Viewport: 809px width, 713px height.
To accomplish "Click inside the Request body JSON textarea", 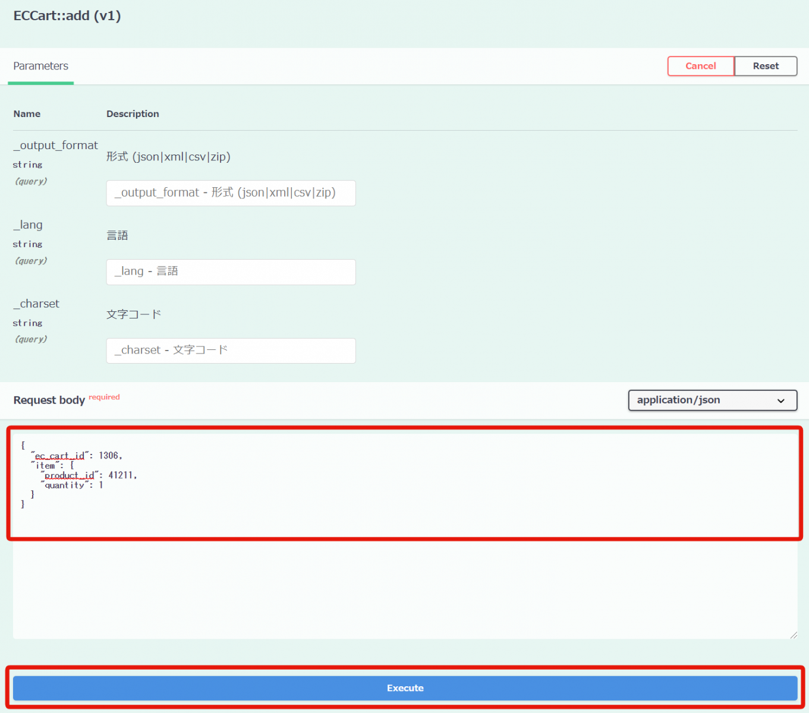I will click(x=405, y=535).
